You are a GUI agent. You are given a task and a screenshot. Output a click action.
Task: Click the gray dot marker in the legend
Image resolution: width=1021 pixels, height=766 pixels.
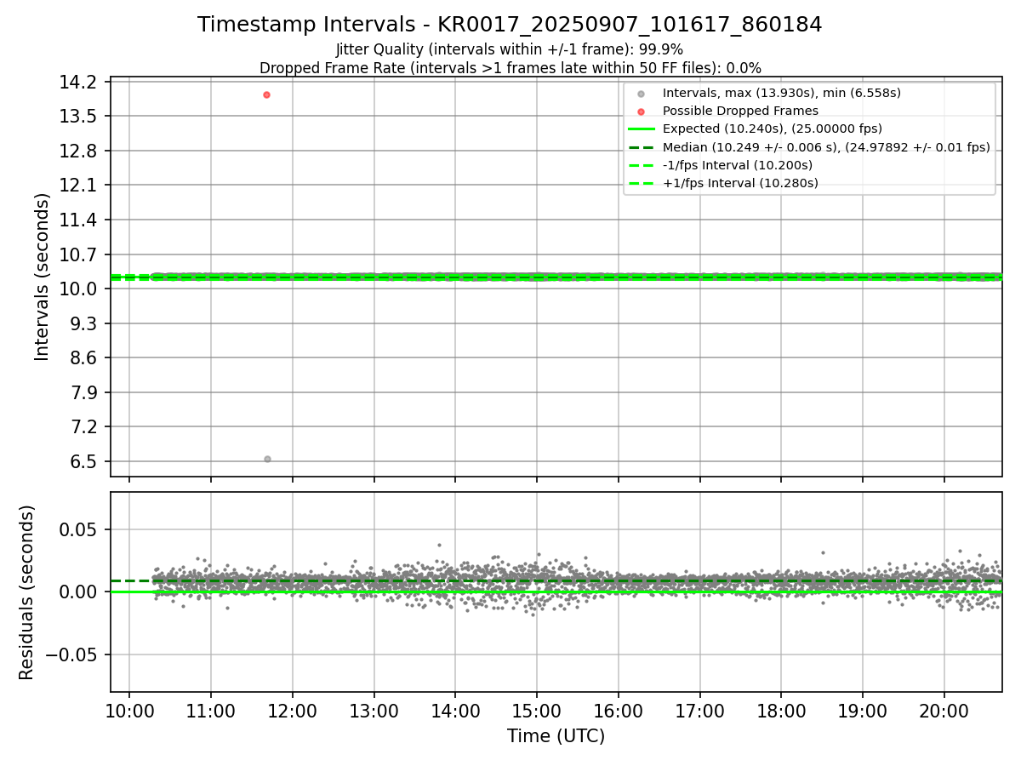coord(641,94)
